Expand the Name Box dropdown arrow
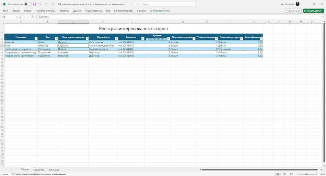Viewport: 326px width, 176px height. tap(16, 17)
